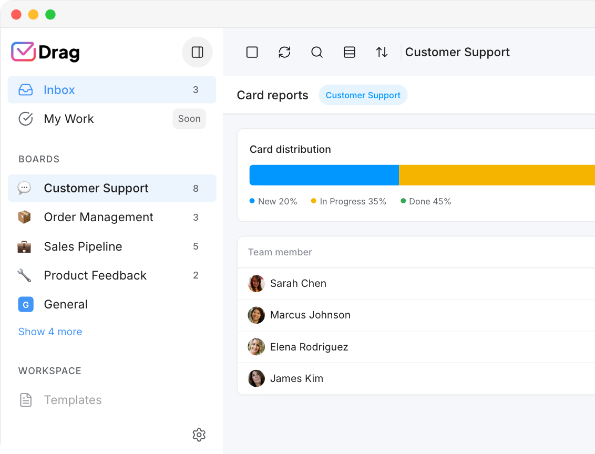Click the Sales Pipeline count 5
This screenshot has width=595, height=454.
(x=196, y=246)
